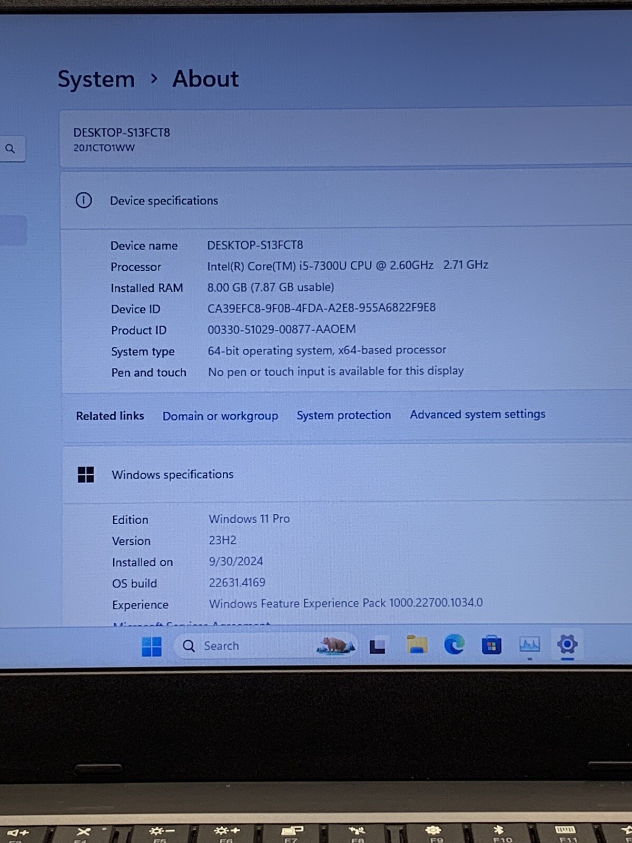Click the OS build number 22631.4169
This screenshot has width=632, height=843.
coord(237,583)
